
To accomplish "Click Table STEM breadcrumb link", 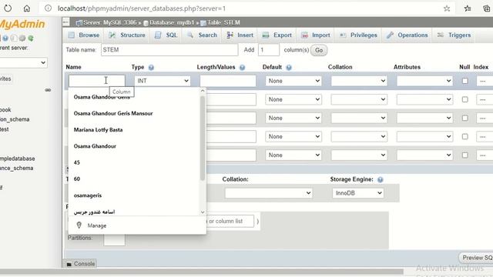I will (223, 22).
